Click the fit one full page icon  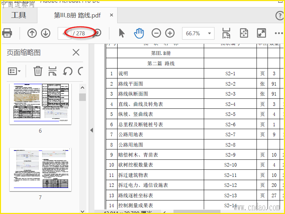click(244, 33)
